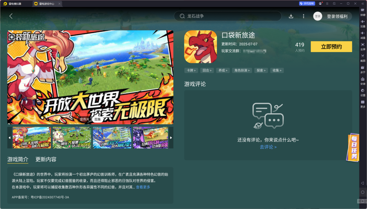Click the user account icon in title bar
This screenshot has width=367, height=209.
[x=320, y=3]
